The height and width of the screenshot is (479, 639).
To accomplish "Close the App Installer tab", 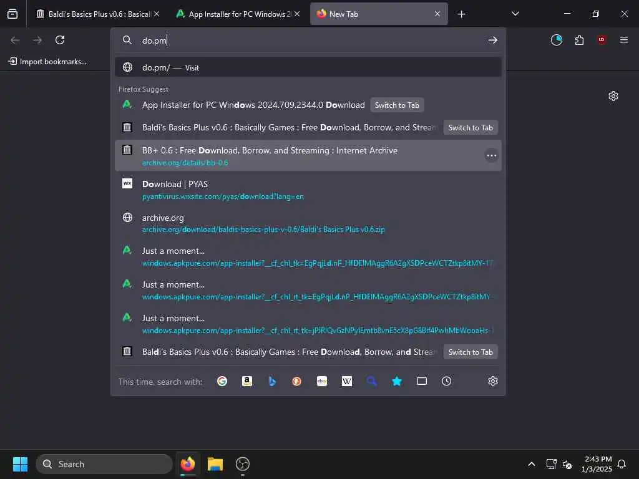I will (297, 14).
